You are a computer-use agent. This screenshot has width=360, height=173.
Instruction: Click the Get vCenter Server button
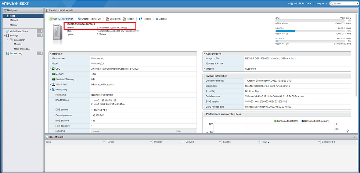[x=61, y=19]
